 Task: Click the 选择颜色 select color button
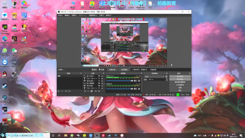[x=124, y=70]
